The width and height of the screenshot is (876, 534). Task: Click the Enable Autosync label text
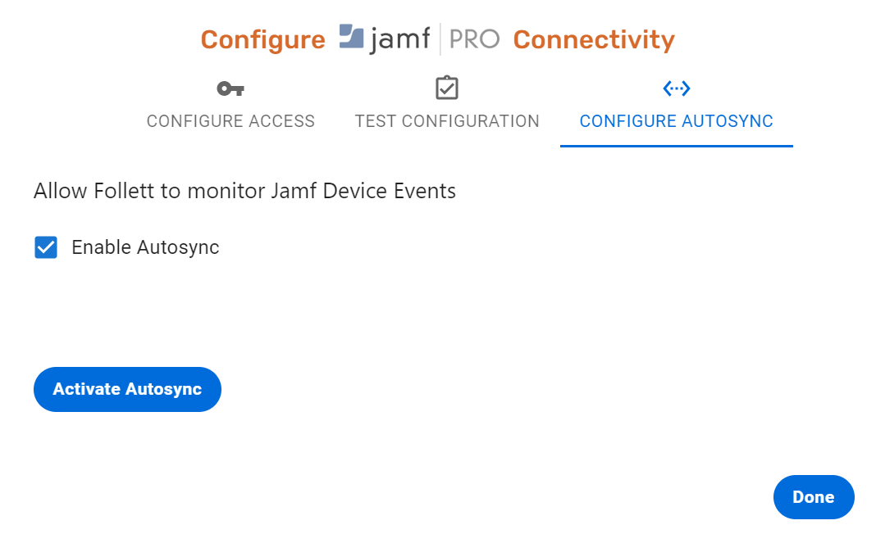[145, 247]
